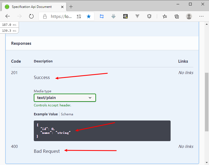This screenshot has height=165, width=209.
Task: Open the browser settings ellipsis menu
Action: click(201, 16)
